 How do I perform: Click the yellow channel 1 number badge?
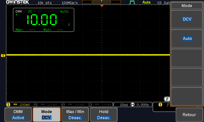pyautogui.click(x=8, y=104)
